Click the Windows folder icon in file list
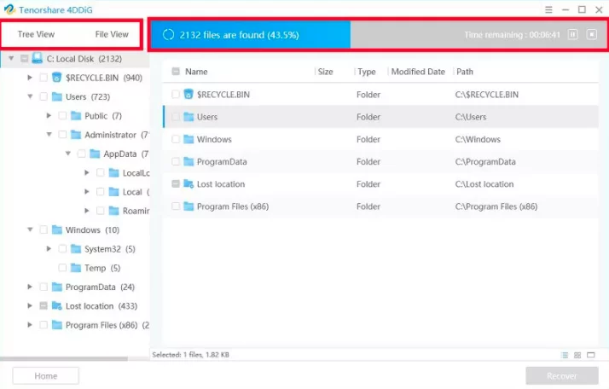Screen dimensions: 609x389 point(188,139)
